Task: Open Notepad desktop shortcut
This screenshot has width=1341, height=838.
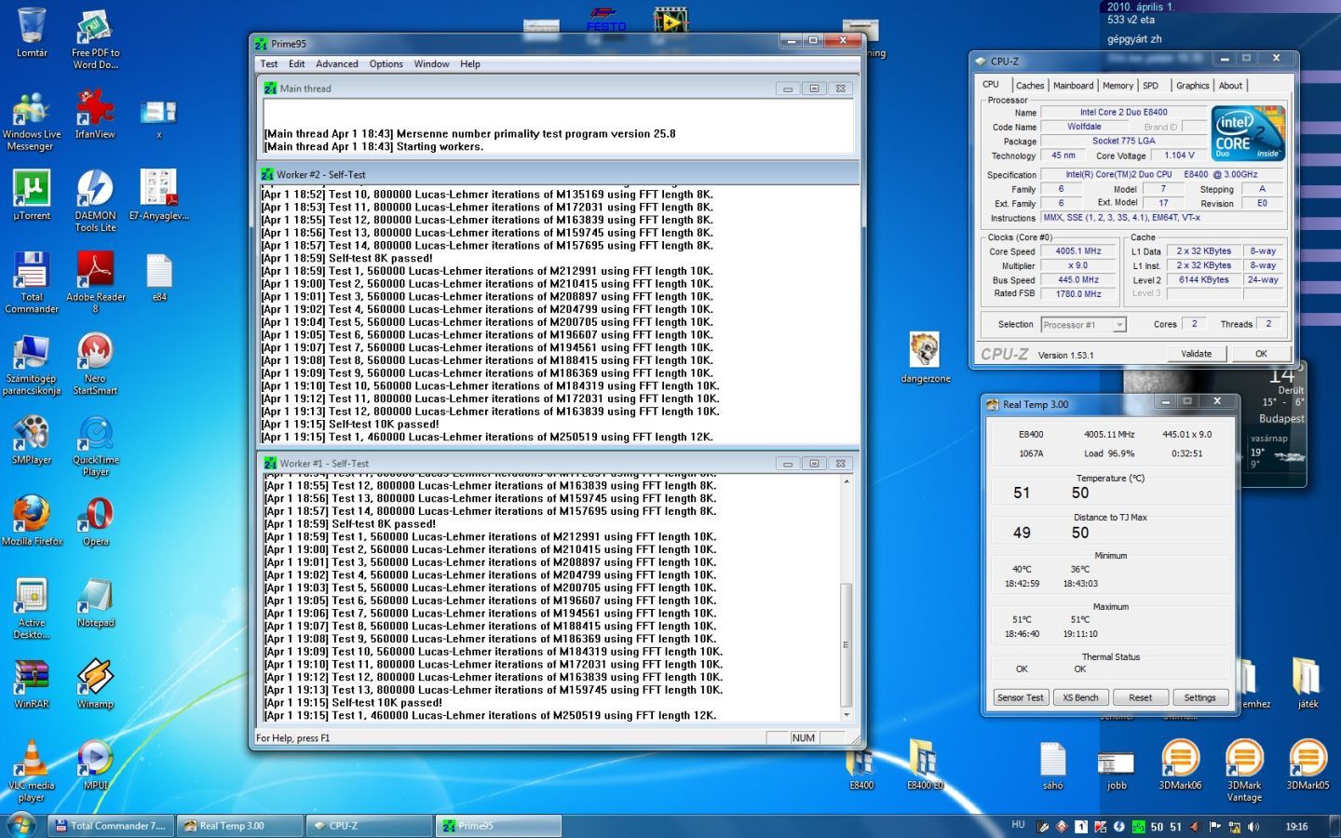Action: [x=95, y=602]
